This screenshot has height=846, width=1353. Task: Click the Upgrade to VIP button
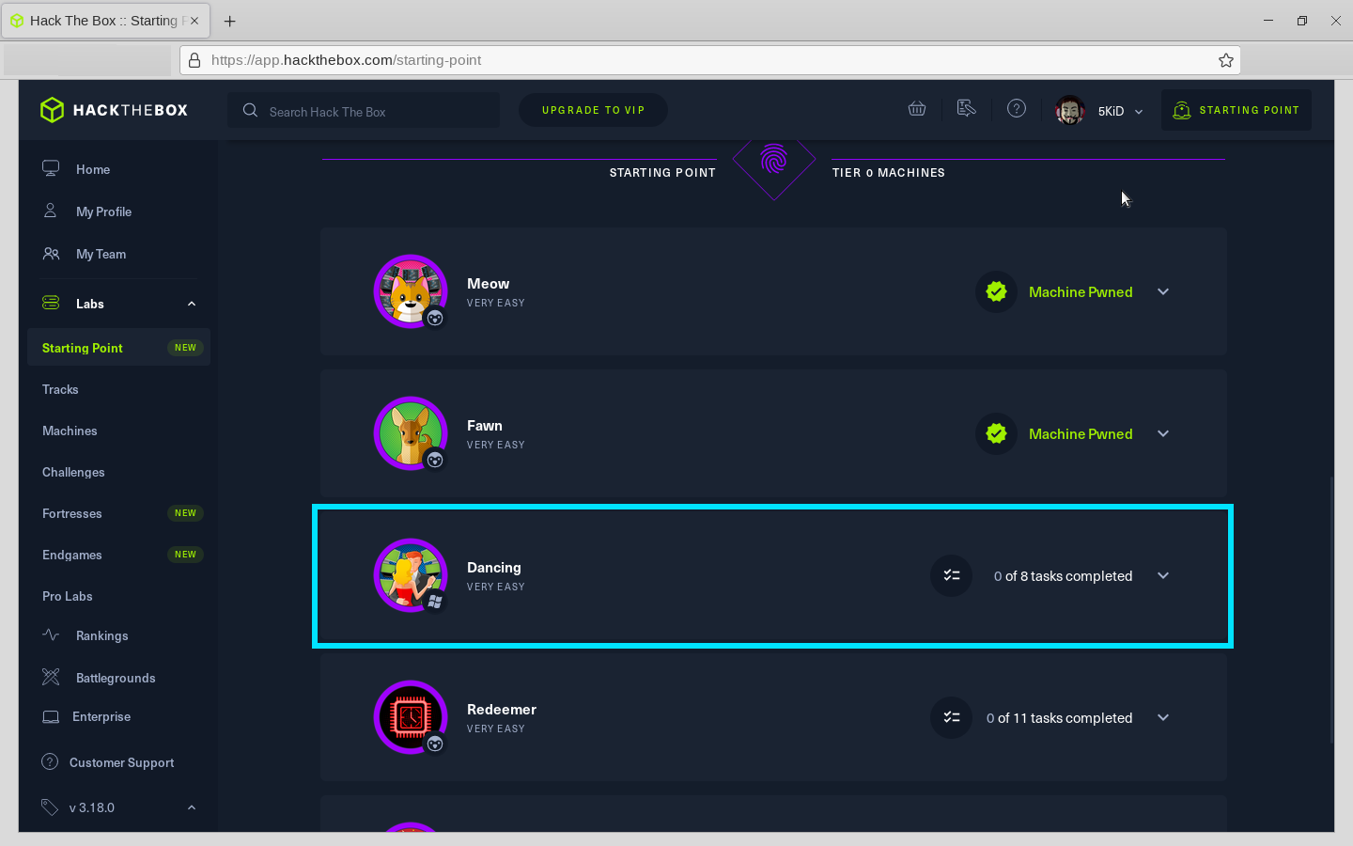(x=593, y=110)
